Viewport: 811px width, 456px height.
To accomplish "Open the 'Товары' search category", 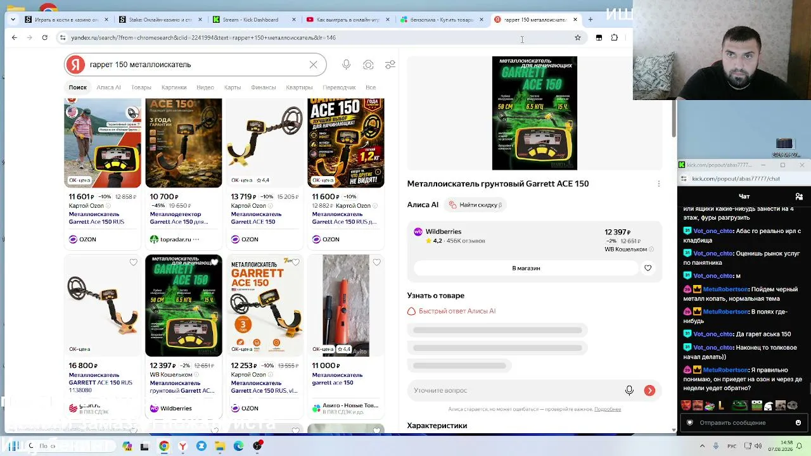I will click(141, 87).
